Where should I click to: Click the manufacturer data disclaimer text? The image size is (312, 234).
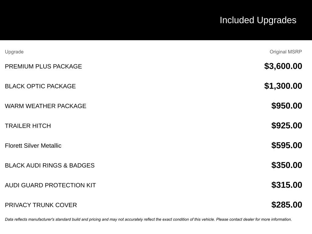coord(148,219)
